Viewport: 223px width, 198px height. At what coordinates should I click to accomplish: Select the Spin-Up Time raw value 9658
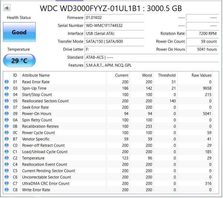207,88
